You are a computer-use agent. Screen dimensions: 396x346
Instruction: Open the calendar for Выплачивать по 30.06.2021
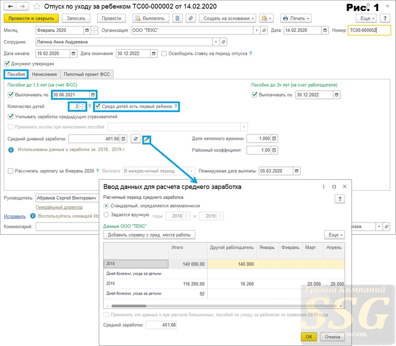93,95
